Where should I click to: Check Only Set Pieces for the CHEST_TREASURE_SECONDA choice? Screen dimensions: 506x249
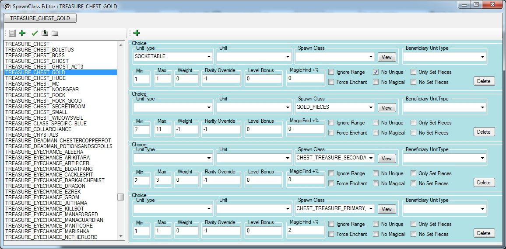(413, 173)
